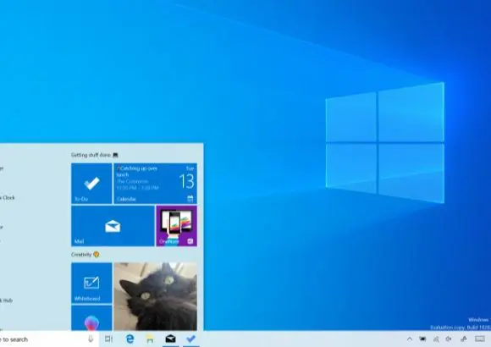This screenshot has width=491, height=347.
Task: Open the purple OneNote tile
Action: point(177,226)
